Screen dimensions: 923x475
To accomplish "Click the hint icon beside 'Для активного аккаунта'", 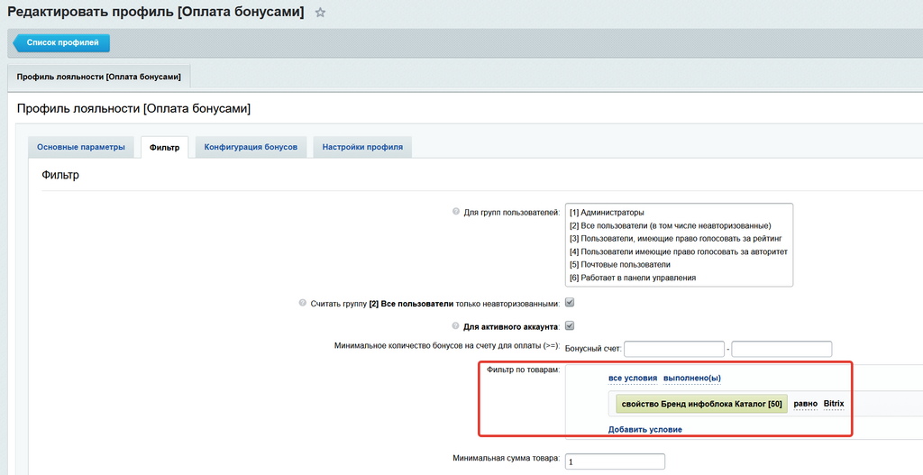I will 453,325.
